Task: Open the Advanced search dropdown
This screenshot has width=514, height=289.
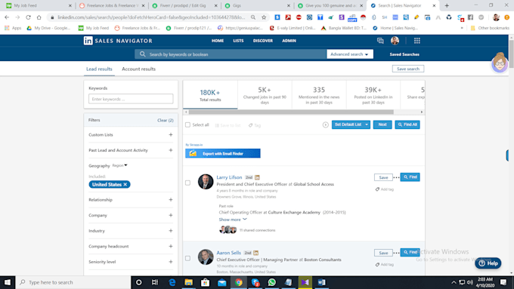Action: click(350, 54)
